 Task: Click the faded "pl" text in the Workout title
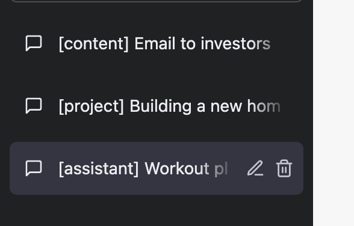click(x=221, y=169)
